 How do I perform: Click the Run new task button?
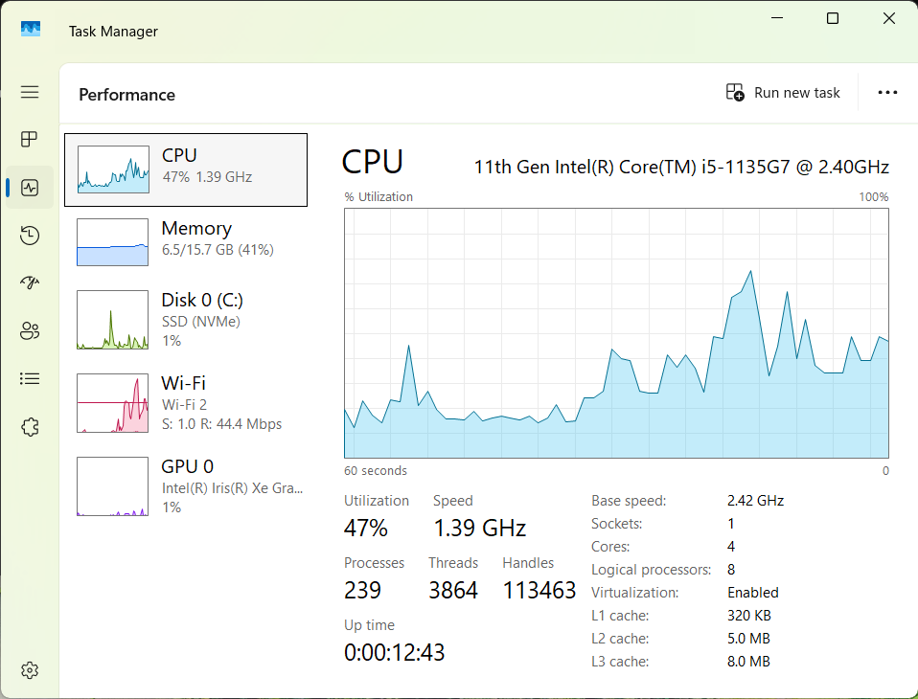(x=783, y=93)
